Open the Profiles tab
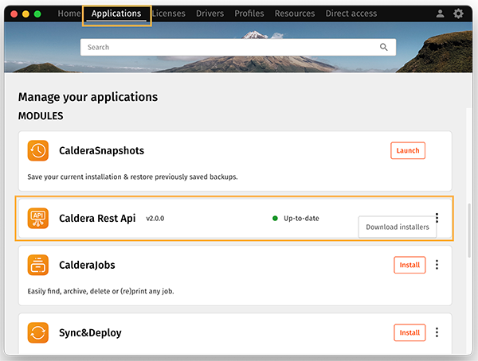Screen dimensions: 478x361 [x=249, y=14]
